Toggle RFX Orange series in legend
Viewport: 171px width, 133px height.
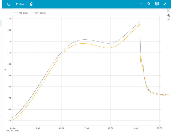coord(38,13)
